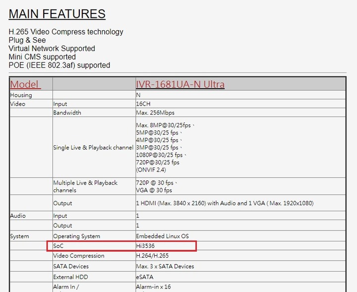Select "POE (IEEE 802.3af) supported" line
357x292 pixels.
[x=59, y=65]
